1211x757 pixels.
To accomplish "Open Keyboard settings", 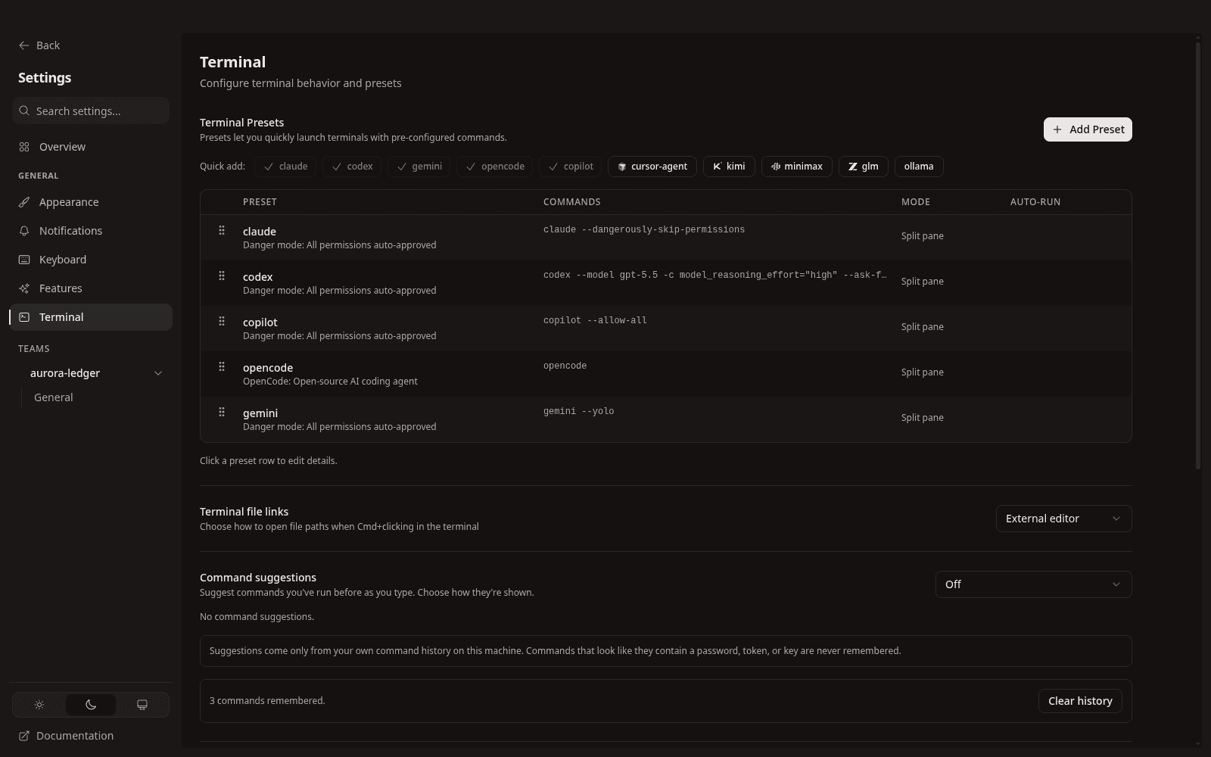I will tap(91, 260).
